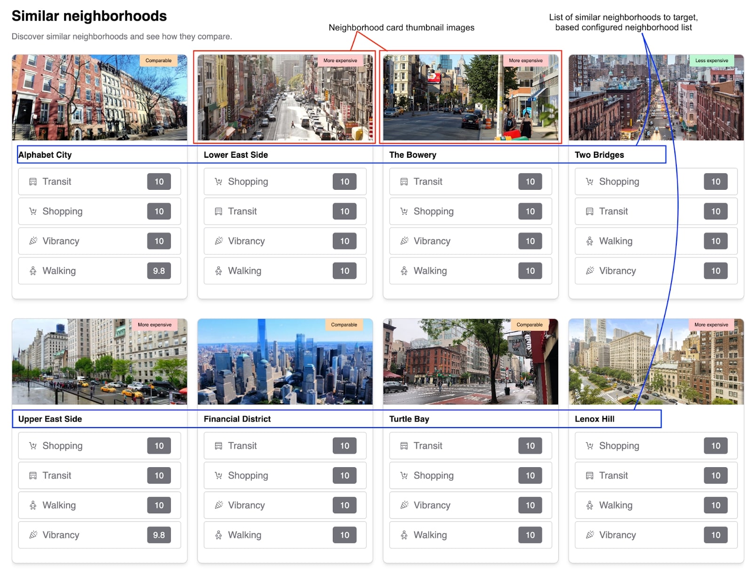Click the Vibrancy icon in Lower East Side card
The width and height of the screenshot is (753, 576).
point(218,241)
